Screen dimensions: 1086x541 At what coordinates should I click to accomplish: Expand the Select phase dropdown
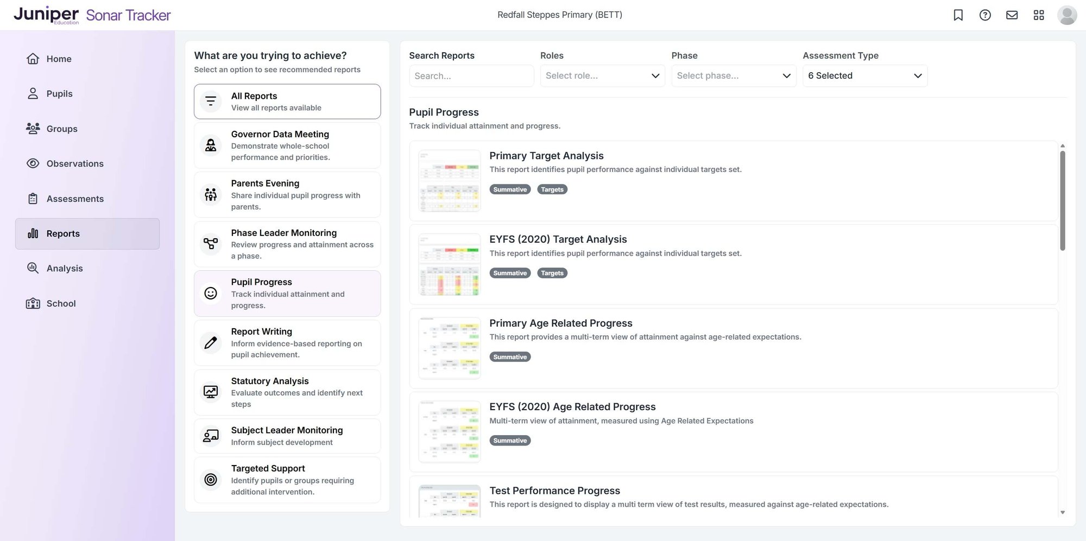coord(734,75)
